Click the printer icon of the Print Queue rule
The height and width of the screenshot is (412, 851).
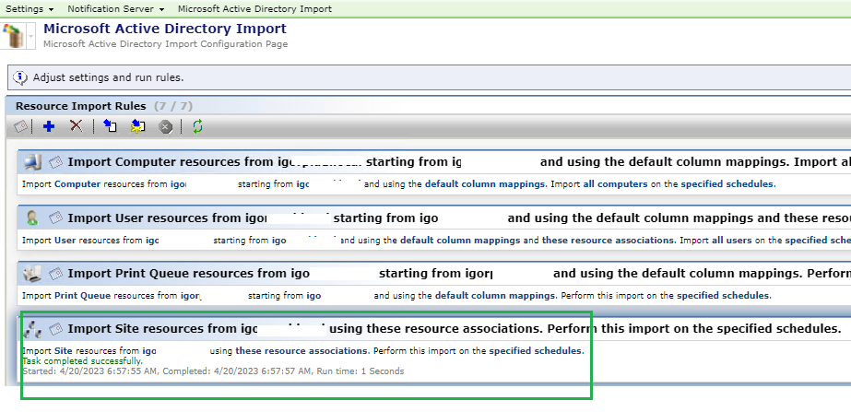(32, 274)
